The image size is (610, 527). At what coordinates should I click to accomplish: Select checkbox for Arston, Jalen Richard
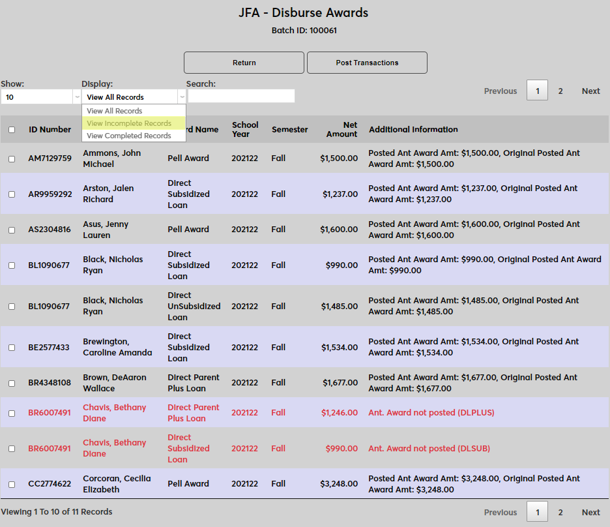(12, 194)
